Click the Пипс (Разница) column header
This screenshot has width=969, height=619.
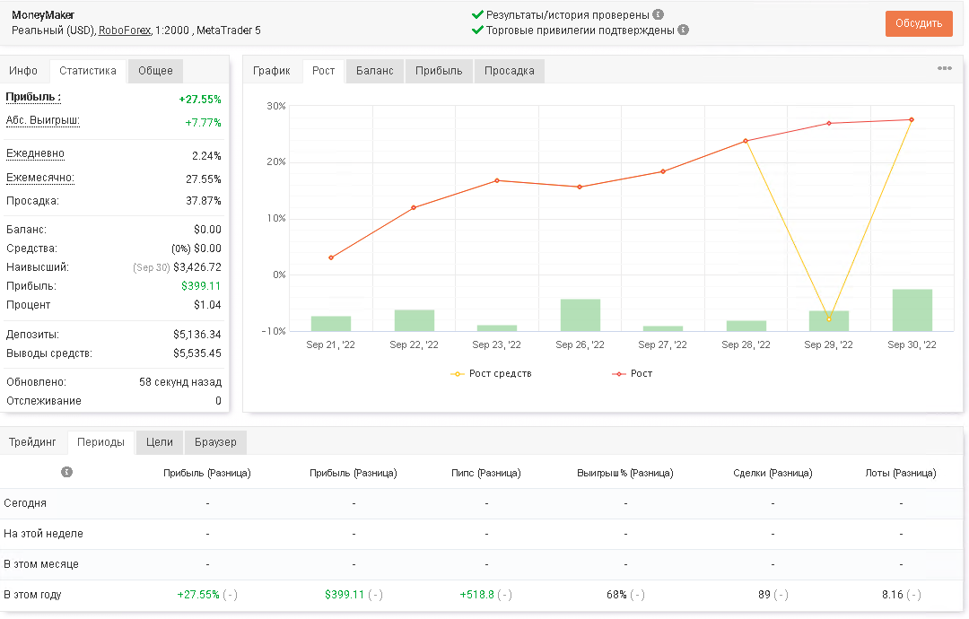(x=486, y=473)
